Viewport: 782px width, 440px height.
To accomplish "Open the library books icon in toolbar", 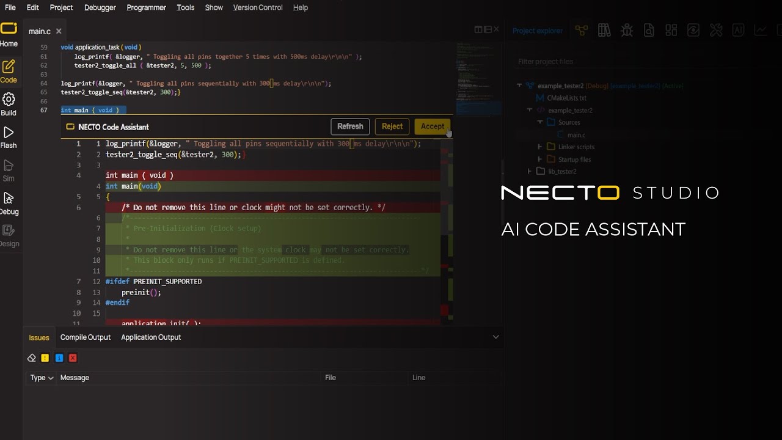I will pyautogui.click(x=604, y=31).
